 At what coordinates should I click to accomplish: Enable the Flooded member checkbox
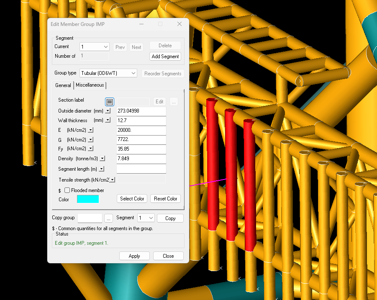(x=67, y=190)
